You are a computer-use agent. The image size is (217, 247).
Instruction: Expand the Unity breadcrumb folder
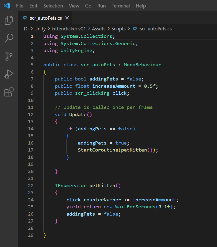pyautogui.click(x=40, y=29)
